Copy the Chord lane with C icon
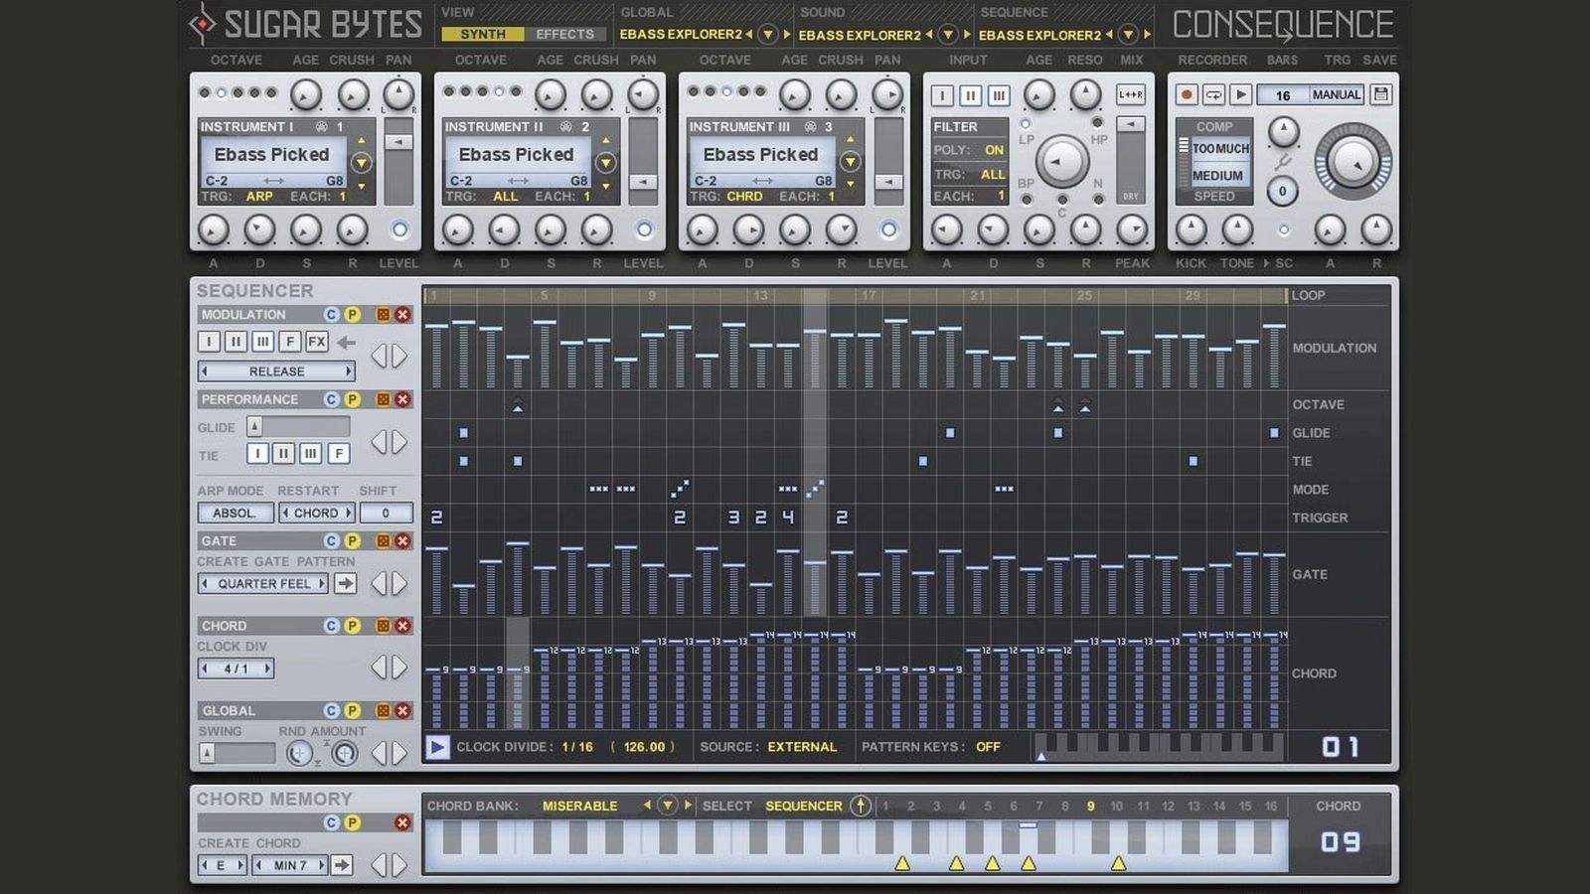This screenshot has height=894, width=1590. [332, 626]
